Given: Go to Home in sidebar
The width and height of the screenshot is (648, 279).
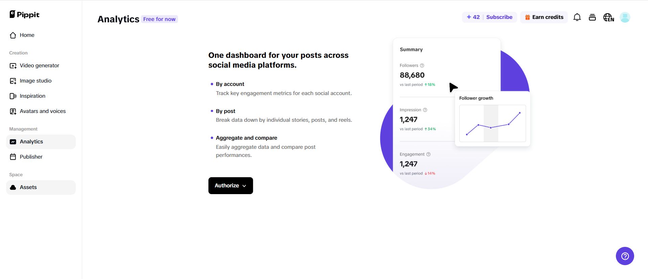Looking at the screenshot, I should (x=27, y=35).
